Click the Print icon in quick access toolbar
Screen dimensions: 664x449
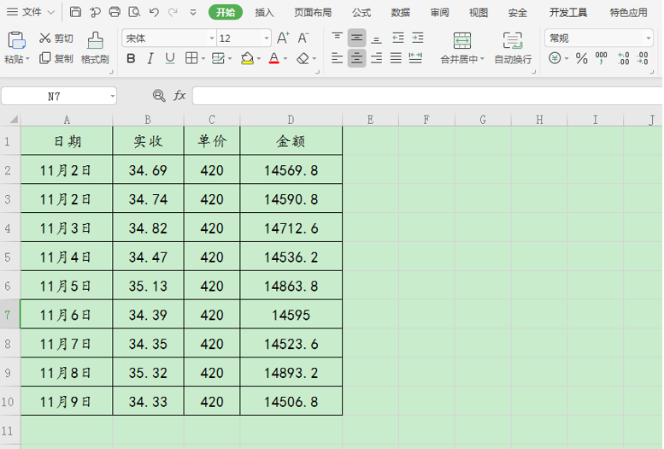[x=115, y=12]
